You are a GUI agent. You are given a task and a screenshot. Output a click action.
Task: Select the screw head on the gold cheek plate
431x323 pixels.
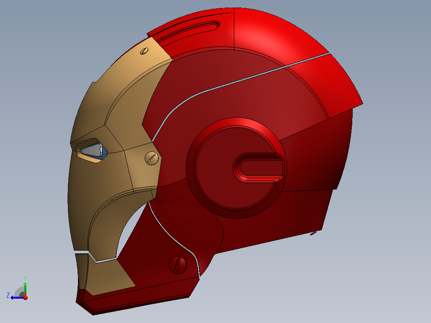click(152, 158)
